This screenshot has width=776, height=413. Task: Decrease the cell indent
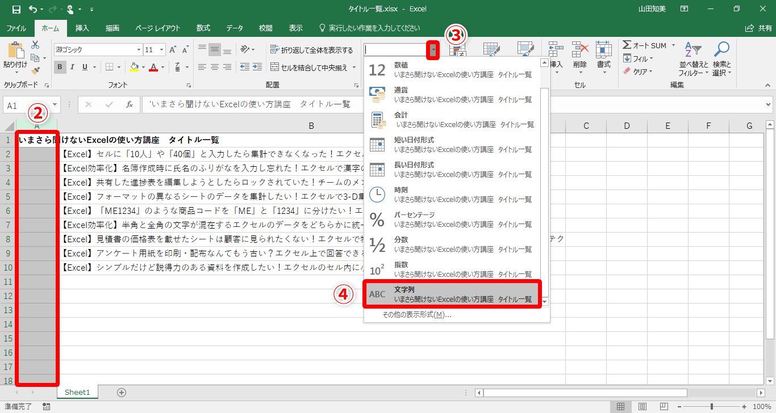[x=244, y=67]
